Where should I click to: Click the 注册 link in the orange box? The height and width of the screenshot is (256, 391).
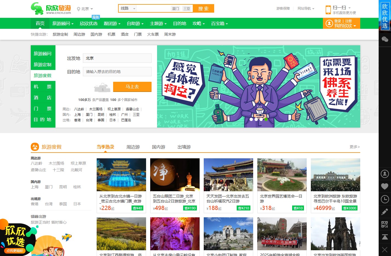[348, 21]
